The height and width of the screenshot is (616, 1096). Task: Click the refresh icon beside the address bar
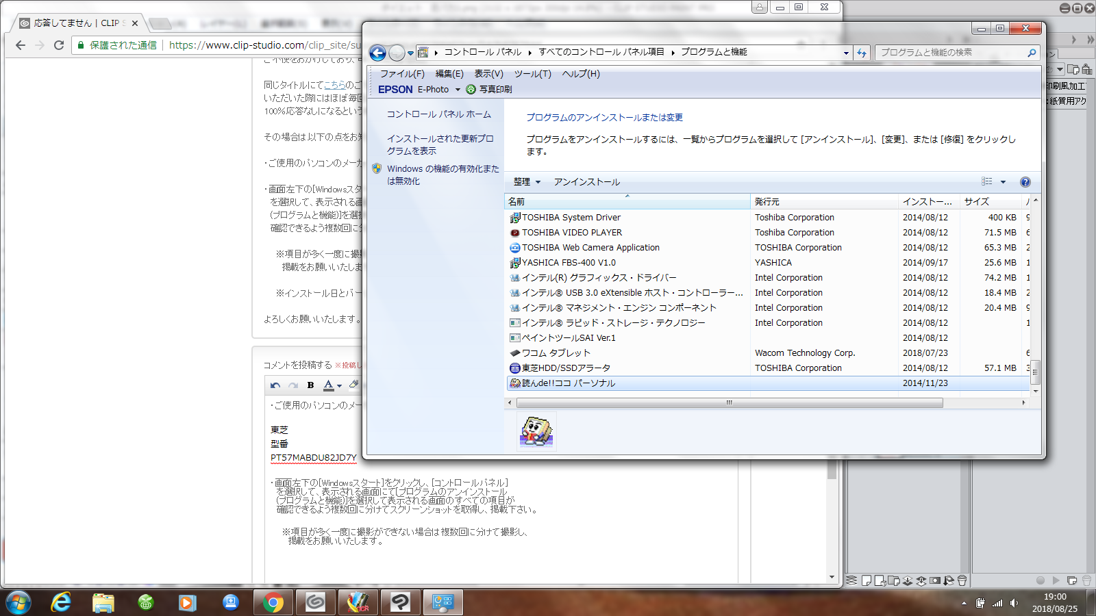click(862, 53)
